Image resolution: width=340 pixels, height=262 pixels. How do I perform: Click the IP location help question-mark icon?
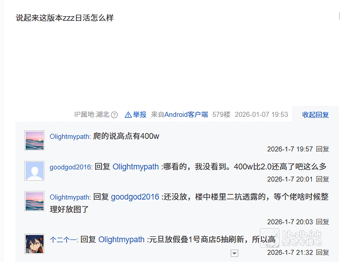click(x=114, y=115)
